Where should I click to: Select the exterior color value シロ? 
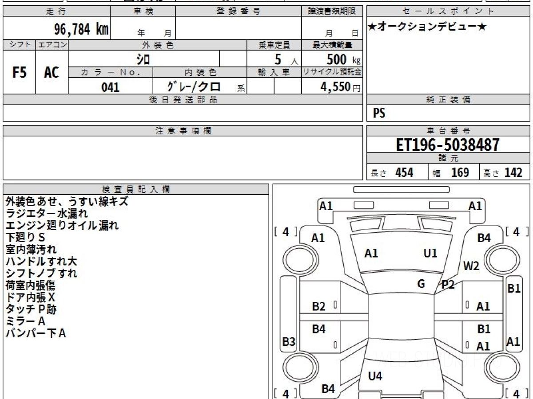click(x=143, y=59)
